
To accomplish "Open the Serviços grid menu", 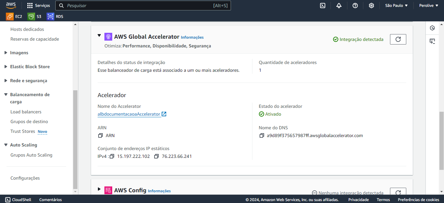I will click(38, 6).
